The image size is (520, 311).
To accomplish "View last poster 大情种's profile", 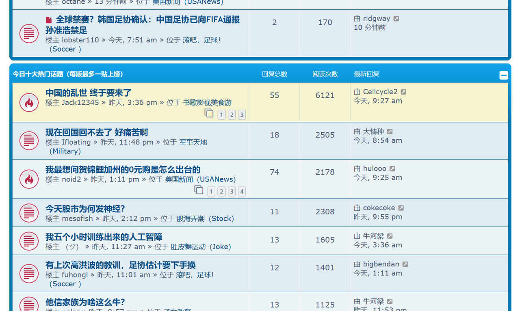I will 373,132.
